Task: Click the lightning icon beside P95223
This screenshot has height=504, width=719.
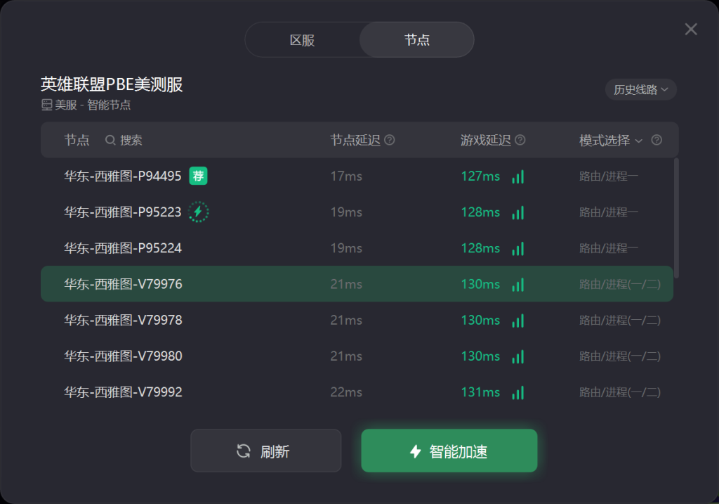Action: tap(199, 212)
